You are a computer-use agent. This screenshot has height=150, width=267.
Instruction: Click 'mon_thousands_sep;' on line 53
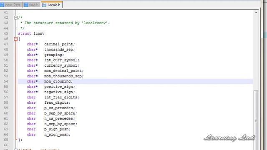coord(64,76)
